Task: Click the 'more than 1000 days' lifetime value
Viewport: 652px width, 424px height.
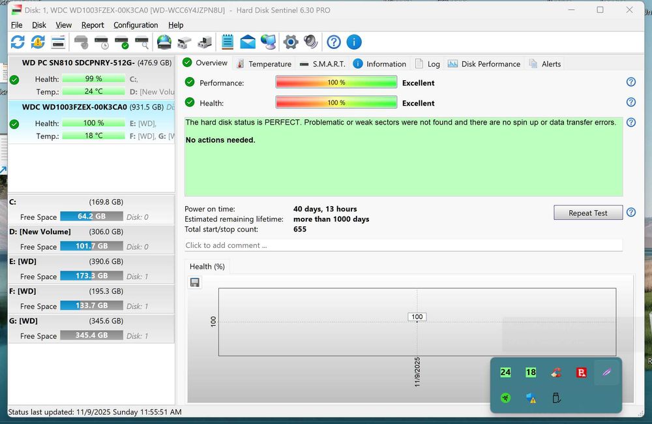Action: tap(331, 219)
